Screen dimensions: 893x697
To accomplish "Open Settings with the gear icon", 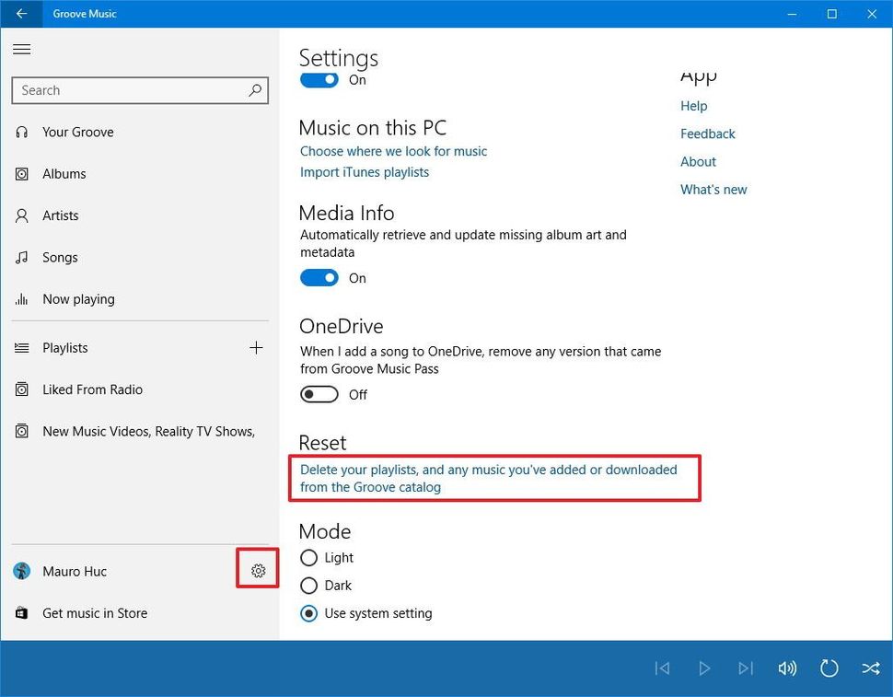I will pos(258,570).
